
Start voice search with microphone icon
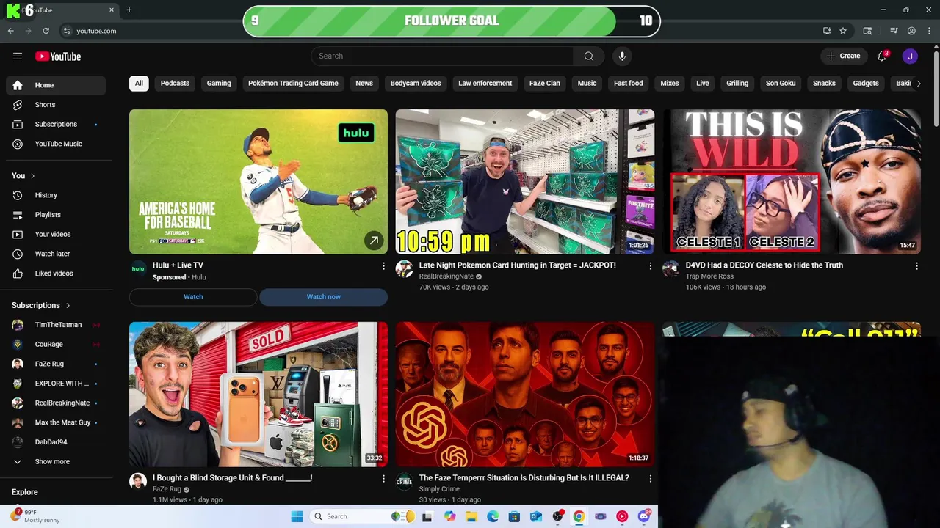click(x=622, y=56)
